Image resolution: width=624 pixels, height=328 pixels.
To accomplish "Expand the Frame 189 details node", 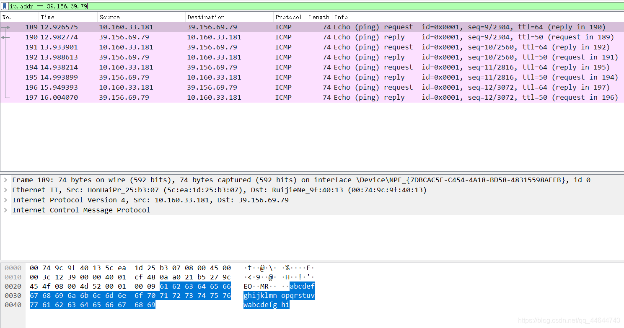I will click(5, 180).
